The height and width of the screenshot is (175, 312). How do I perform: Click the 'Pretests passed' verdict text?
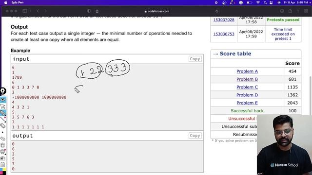[x=283, y=19]
